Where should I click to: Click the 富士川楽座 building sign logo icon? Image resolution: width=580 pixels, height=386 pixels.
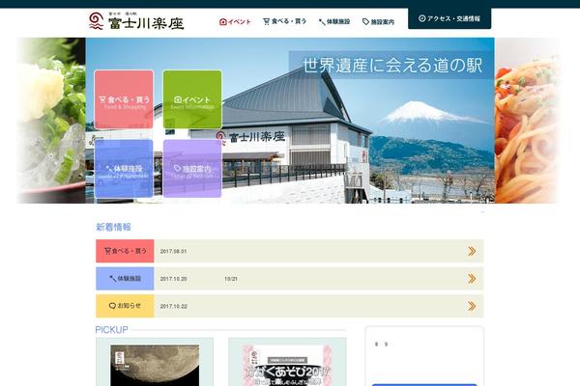click(x=220, y=137)
